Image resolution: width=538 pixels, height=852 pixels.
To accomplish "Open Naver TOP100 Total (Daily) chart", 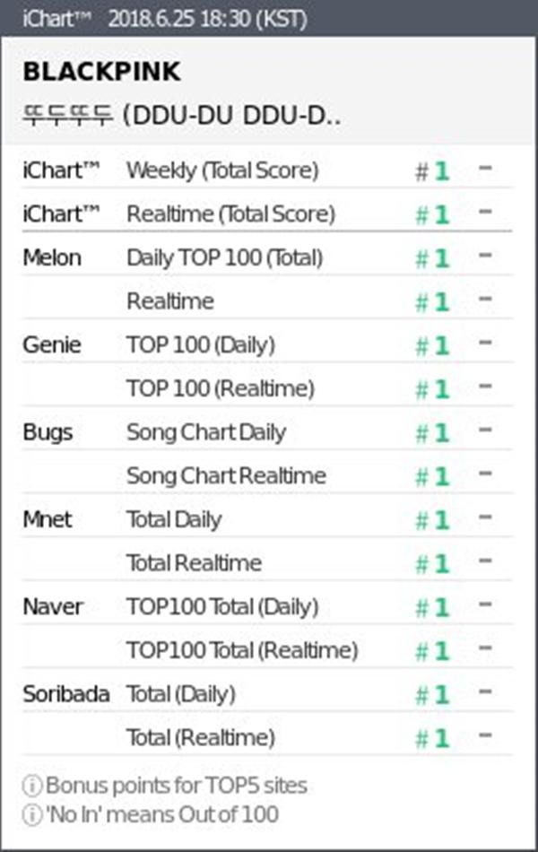I will (x=222, y=607).
